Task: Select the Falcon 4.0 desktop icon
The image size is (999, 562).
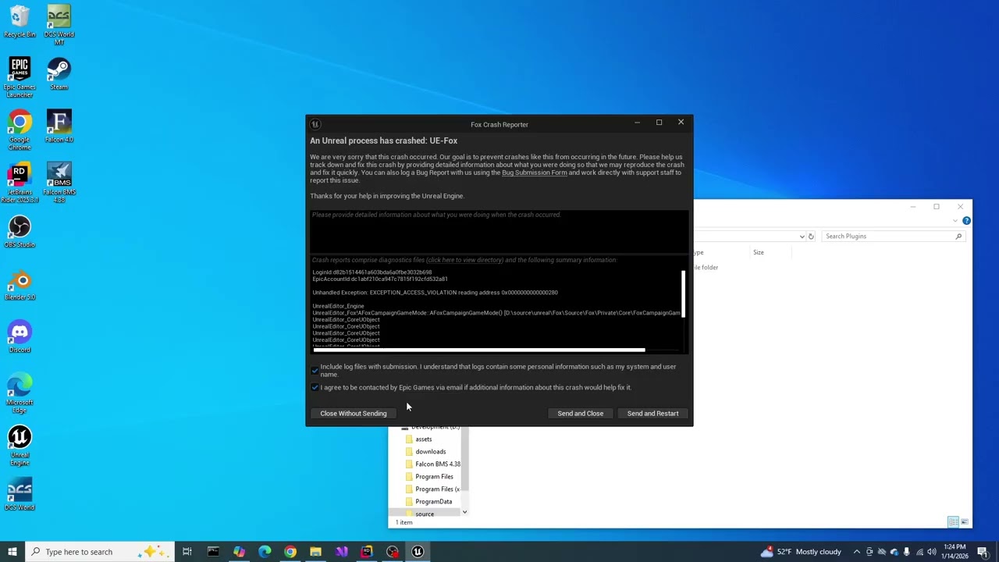Action: click(x=59, y=126)
